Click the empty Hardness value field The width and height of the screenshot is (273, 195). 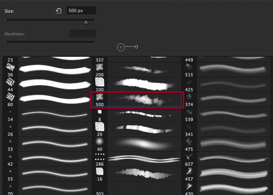tap(82, 34)
